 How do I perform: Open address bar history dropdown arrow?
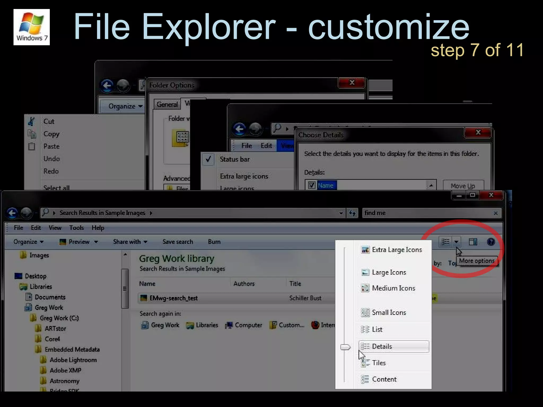pyautogui.click(x=341, y=213)
